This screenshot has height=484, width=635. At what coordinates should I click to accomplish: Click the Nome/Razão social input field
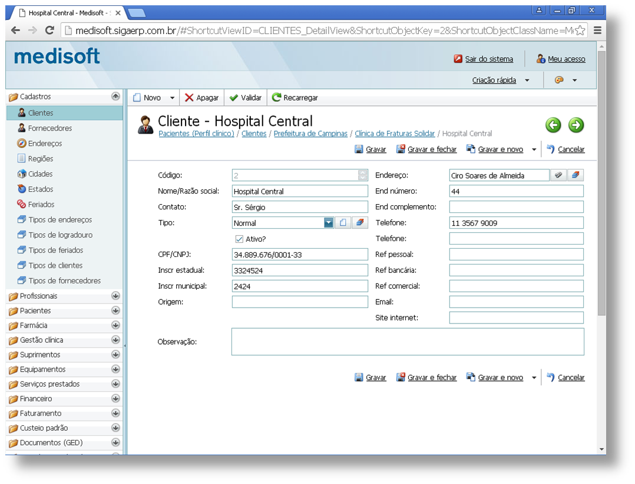[x=300, y=191]
